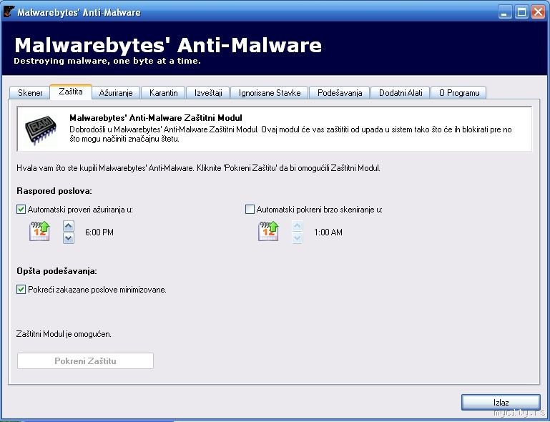Click the 'Raspored poslova:' heading
The height and width of the screenshot is (422, 550).
click(54, 191)
